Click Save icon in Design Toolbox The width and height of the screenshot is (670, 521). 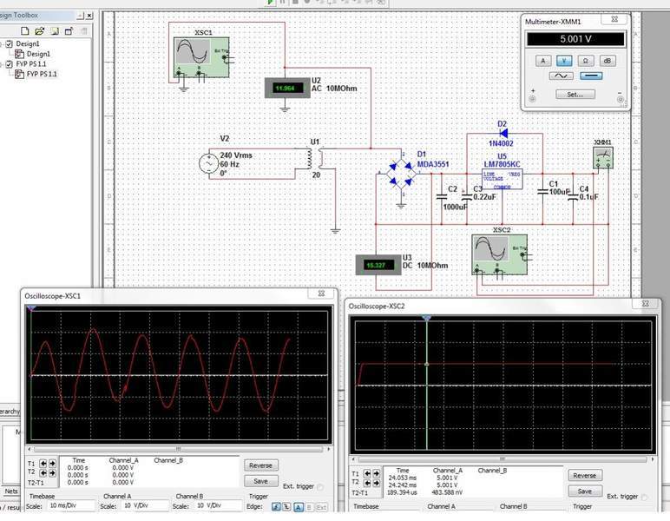tap(54, 30)
